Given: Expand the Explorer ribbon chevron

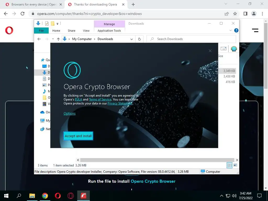Looking at the screenshot, I should pos(231,30).
